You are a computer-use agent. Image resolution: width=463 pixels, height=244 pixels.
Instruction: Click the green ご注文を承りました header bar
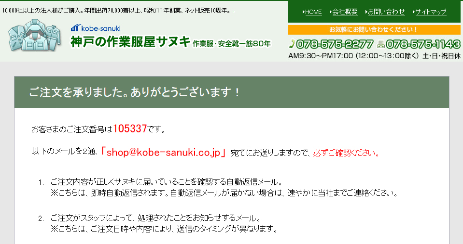coord(232,92)
